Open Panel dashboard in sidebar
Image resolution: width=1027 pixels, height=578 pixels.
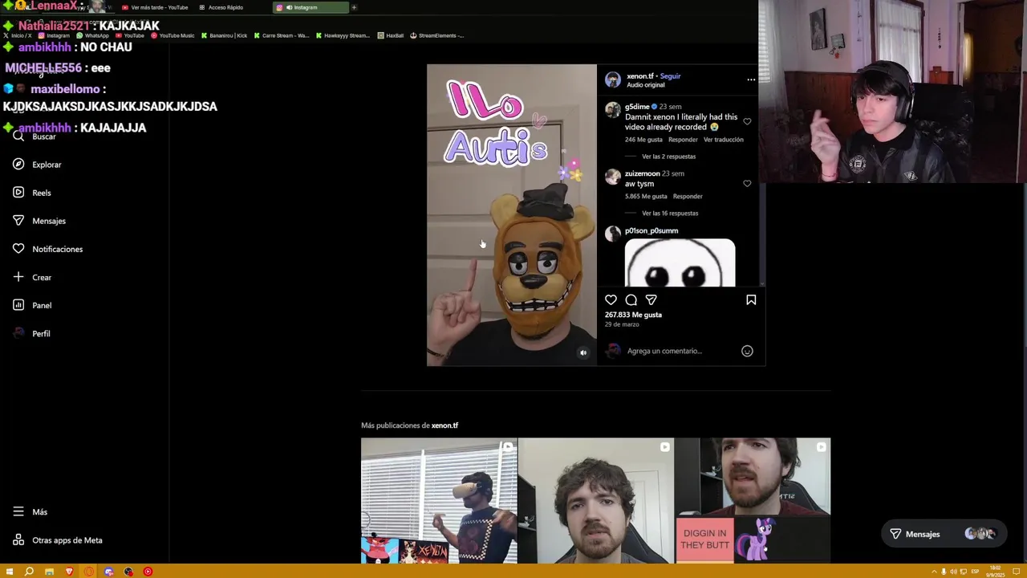32,305
